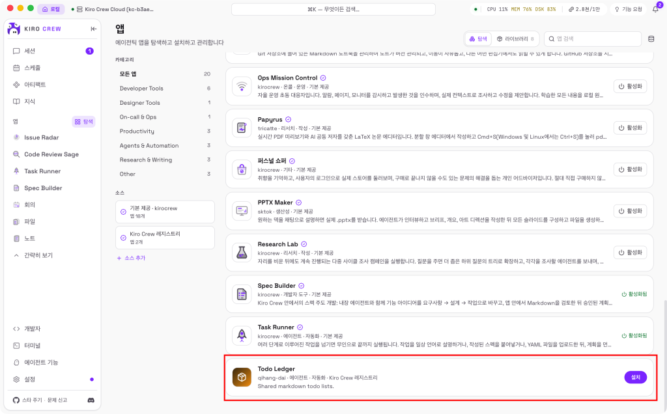This screenshot has height=414, width=667.
Task: Install the Todo Ledger app
Action: (636, 378)
